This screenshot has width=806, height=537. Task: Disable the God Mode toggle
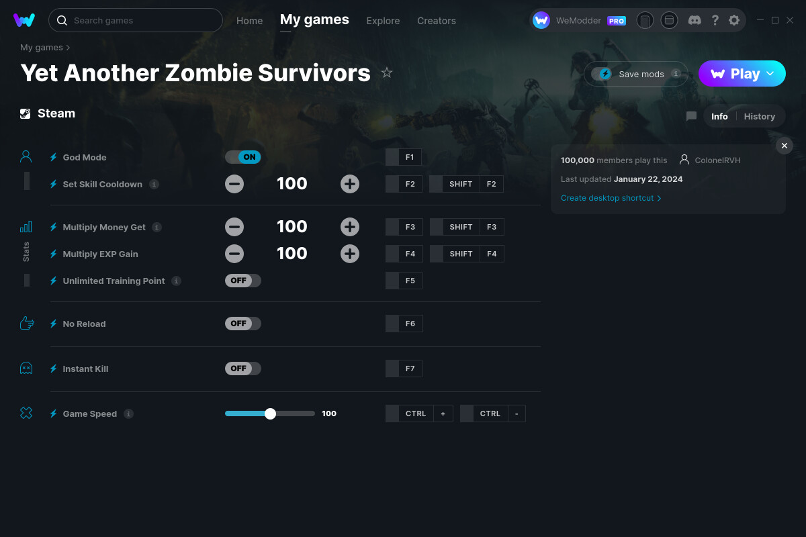pyautogui.click(x=243, y=156)
